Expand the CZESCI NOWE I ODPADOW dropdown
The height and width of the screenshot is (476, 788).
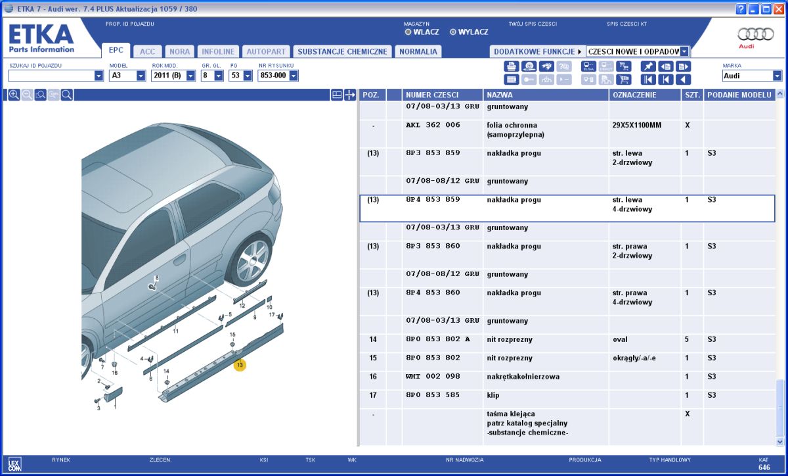pos(685,51)
